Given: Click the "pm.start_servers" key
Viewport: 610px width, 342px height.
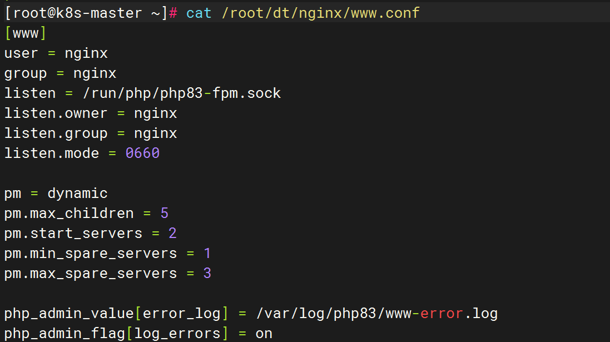Looking at the screenshot, I should click(73, 234).
